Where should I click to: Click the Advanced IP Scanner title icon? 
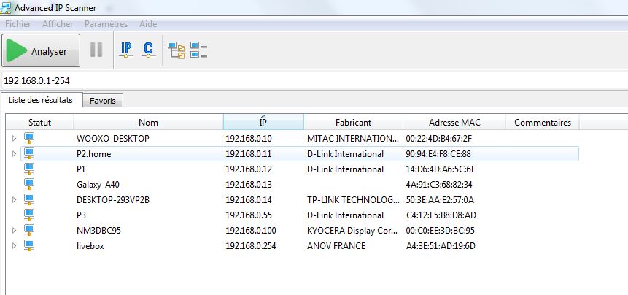(6, 7)
